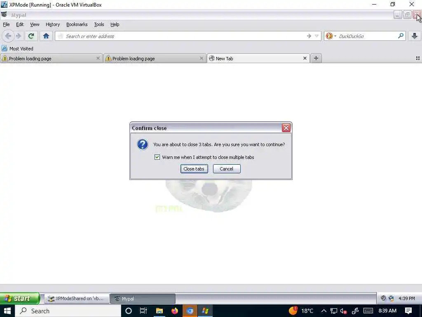The image size is (422, 317).
Task: Uncheck Warn me when closing multiple tabs
Action: click(157, 157)
